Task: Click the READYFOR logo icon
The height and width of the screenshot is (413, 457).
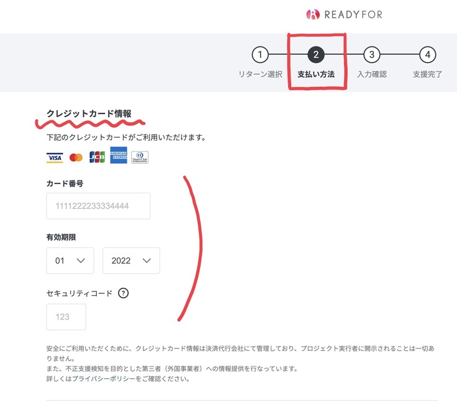Action: pyautogui.click(x=313, y=14)
